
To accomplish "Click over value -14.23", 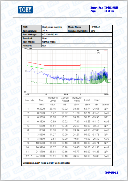I will point(95,152).
